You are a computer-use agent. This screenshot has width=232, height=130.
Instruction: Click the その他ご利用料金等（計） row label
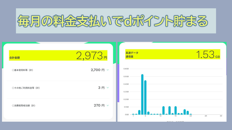click(x=26, y=88)
